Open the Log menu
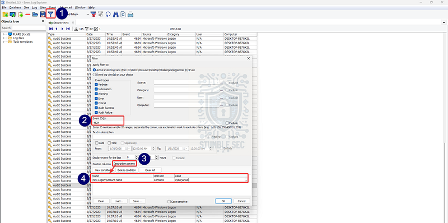Viewport: 448px width, 223px height. [x=35, y=7]
